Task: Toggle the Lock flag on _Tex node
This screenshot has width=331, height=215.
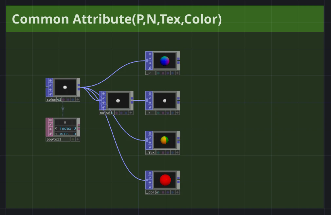Action: coord(150,147)
